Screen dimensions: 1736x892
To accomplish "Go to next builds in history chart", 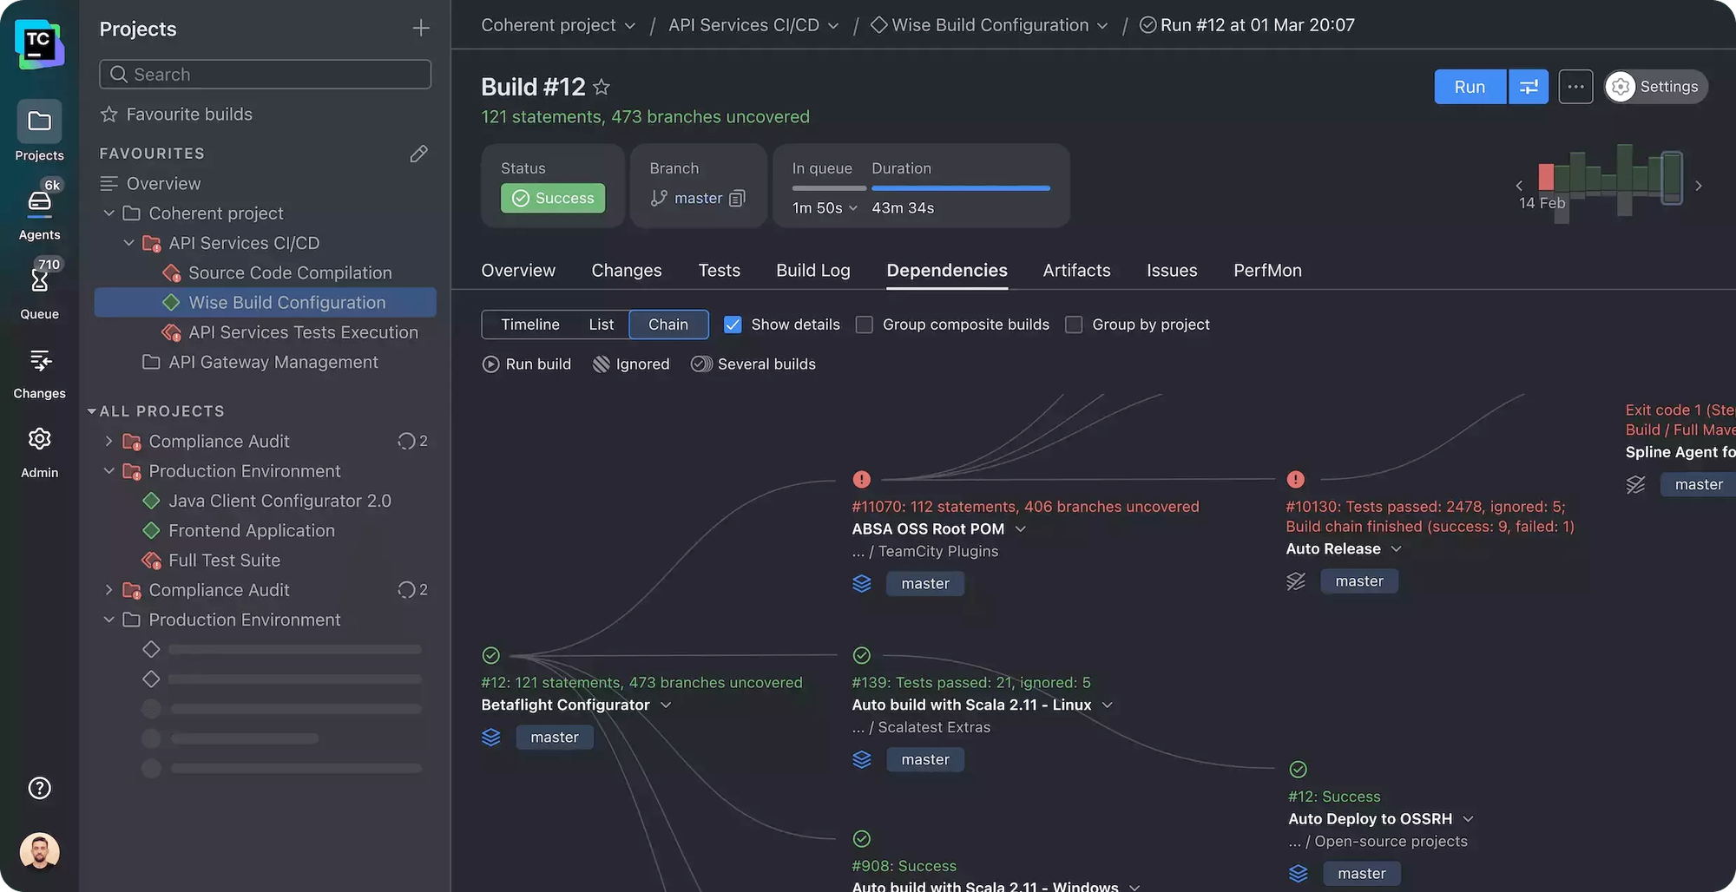I will (1699, 186).
